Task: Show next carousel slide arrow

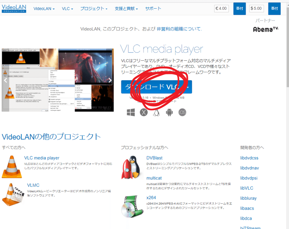Action: (110, 80)
